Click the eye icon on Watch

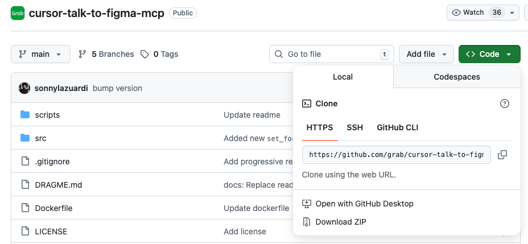click(456, 13)
